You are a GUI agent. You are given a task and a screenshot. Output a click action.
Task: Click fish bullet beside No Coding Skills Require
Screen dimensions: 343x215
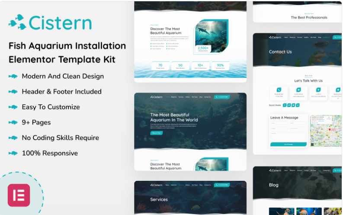point(13,138)
